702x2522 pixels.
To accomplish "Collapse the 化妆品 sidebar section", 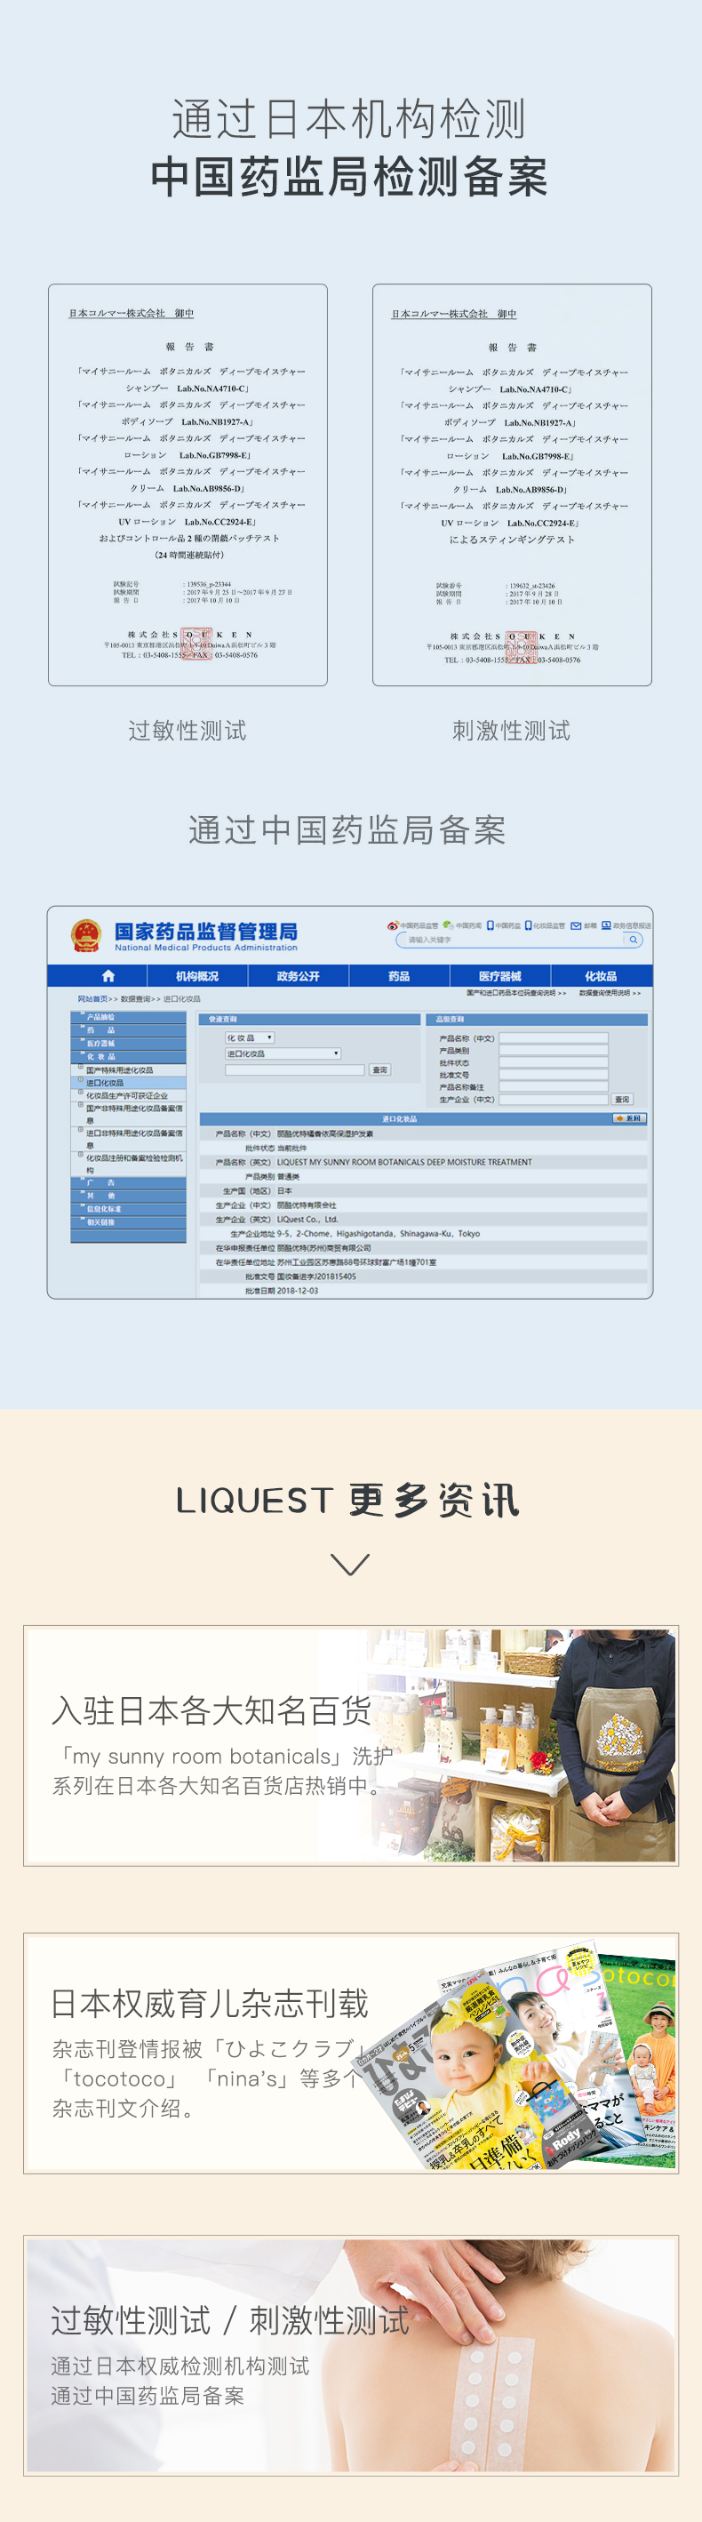I will [128, 1056].
